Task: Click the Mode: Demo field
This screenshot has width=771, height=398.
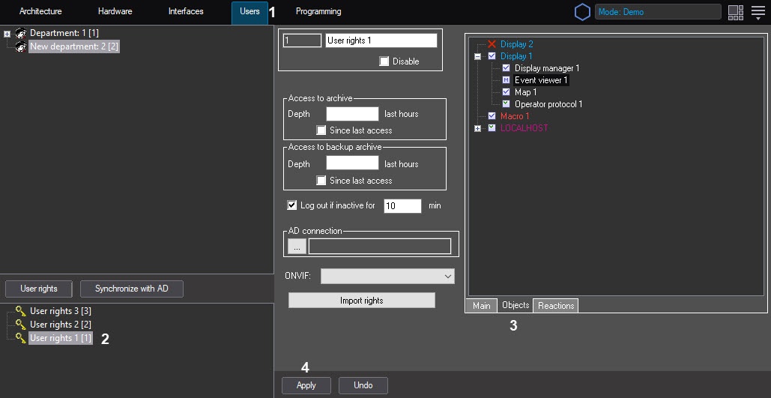Action: tap(658, 12)
